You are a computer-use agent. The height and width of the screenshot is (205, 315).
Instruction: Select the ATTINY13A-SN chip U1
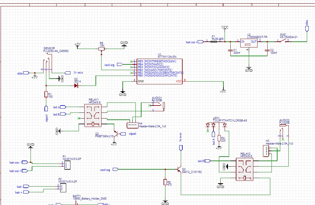click(x=160, y=71)
